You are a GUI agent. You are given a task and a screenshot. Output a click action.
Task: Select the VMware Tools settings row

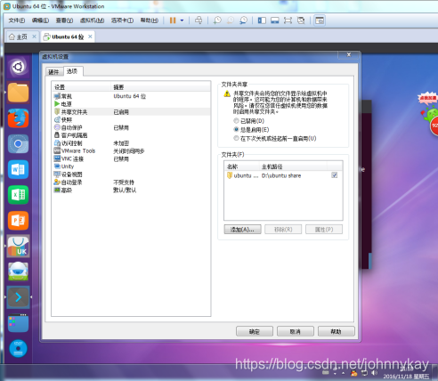(131, 151)
